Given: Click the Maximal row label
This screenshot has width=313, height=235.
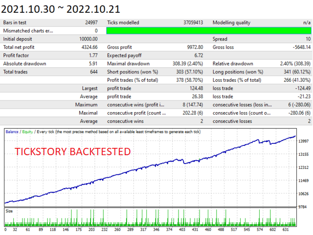Looking at the screenshot, I should pyautogui.click(x=88, y=113).
